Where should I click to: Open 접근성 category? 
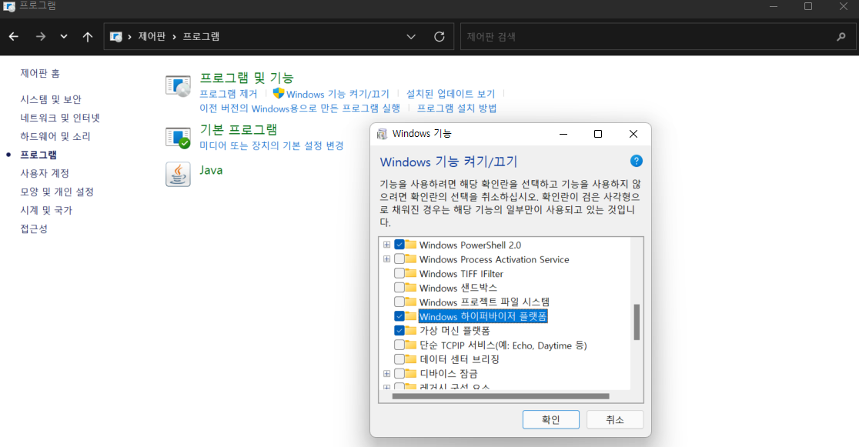pyautogui.click(x=34, y=229)
